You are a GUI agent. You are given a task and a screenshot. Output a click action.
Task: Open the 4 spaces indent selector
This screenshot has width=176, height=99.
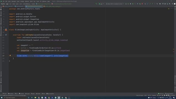[154, 95]
